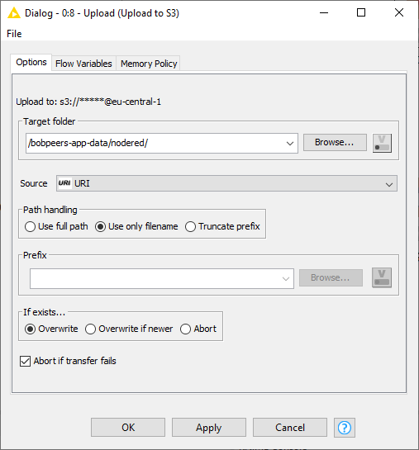Confirm the dialog with OK

coord(128,428)
